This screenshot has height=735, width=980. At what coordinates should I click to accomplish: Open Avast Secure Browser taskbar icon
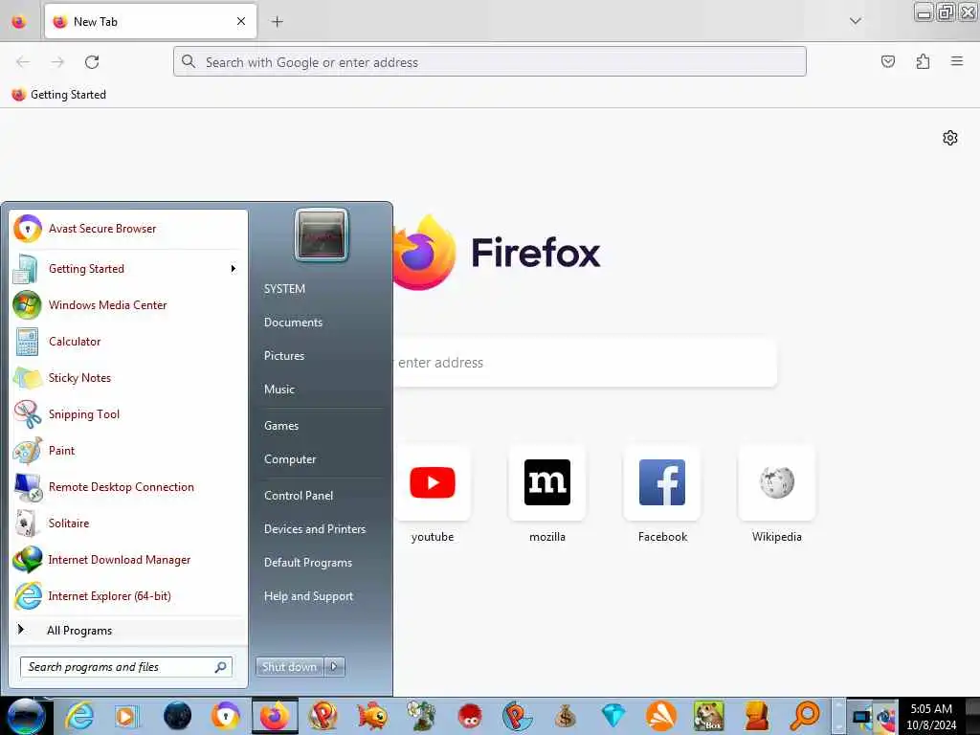225,716
